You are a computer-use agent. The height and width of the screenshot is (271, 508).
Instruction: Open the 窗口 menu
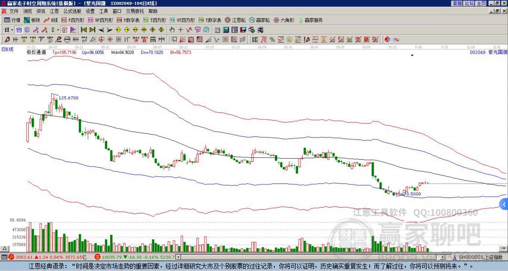117,11
